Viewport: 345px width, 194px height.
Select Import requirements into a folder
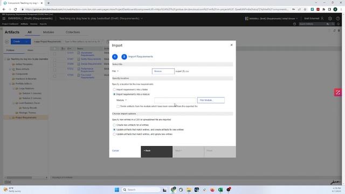(114, 89)
